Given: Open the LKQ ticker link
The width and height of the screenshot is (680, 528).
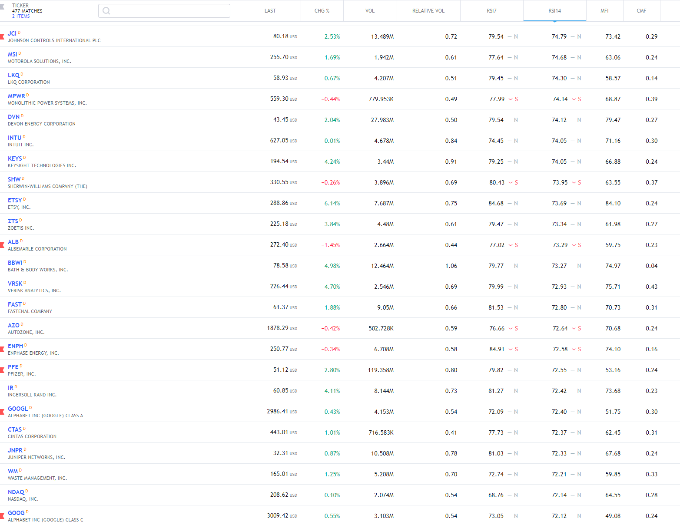Looking at the screenshot, I should (x=13, y=75).
